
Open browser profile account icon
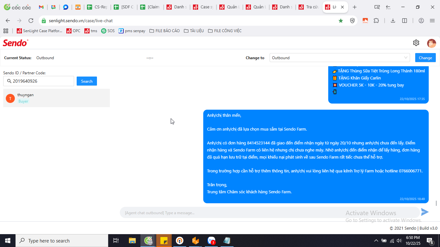(x=421, y=21)
